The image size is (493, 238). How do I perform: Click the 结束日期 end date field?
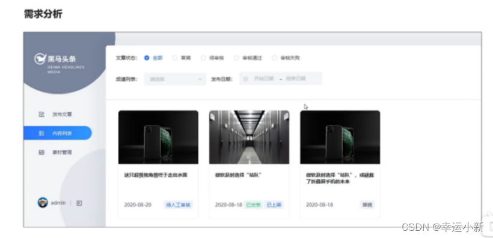point(296,79)
